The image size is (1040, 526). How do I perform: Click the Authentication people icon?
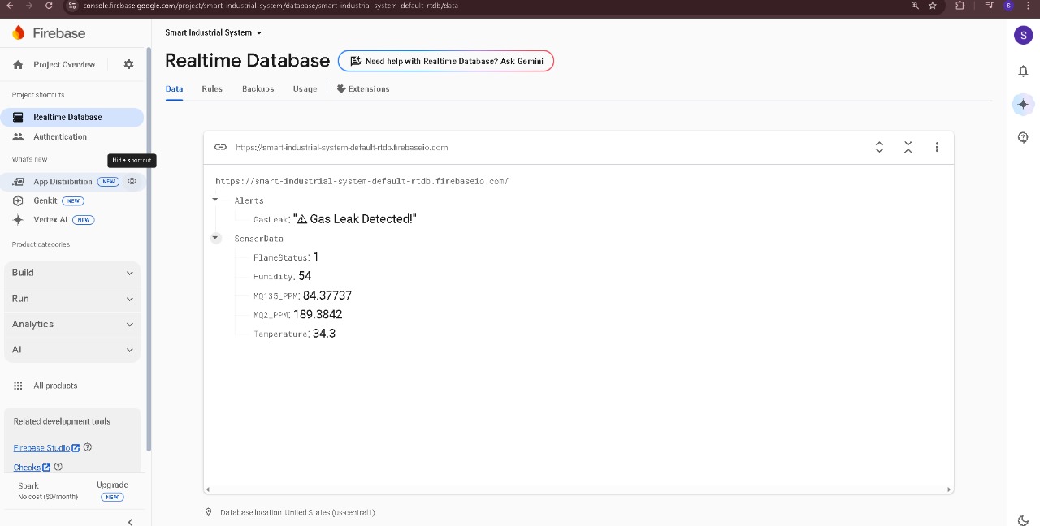pyautogui.click(x=18, y=137)
